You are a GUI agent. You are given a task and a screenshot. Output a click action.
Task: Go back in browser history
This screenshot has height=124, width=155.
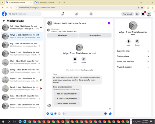[x=3, y=8]
